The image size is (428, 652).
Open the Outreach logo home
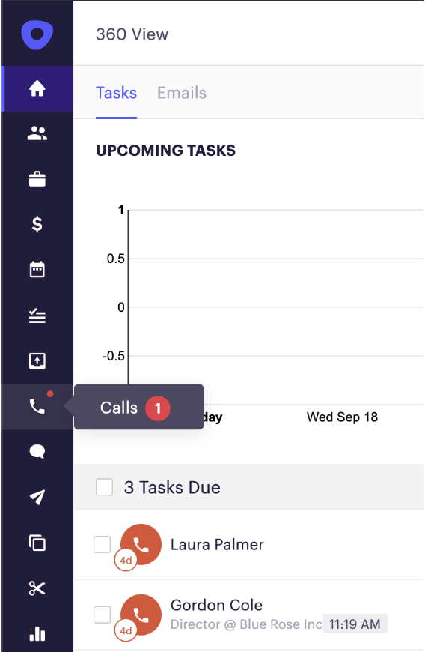[x=37, y=34]
